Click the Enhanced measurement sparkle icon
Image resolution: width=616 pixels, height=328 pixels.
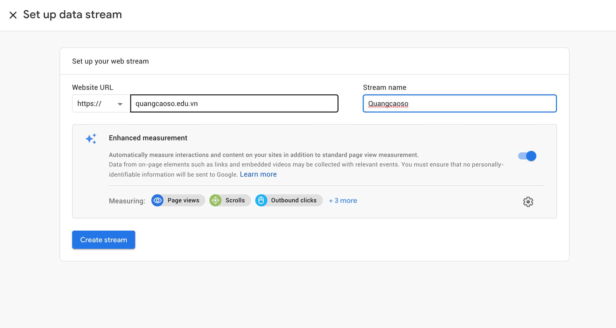click(91, 139)
